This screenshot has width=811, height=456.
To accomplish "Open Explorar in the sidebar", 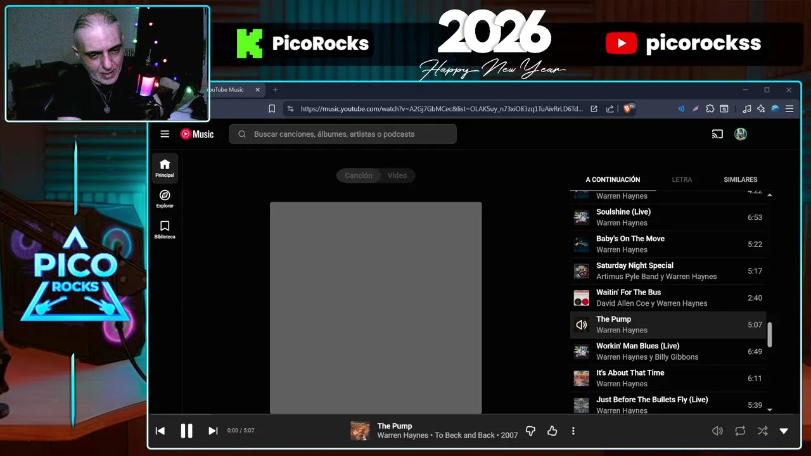I will (x=165, y=199).
